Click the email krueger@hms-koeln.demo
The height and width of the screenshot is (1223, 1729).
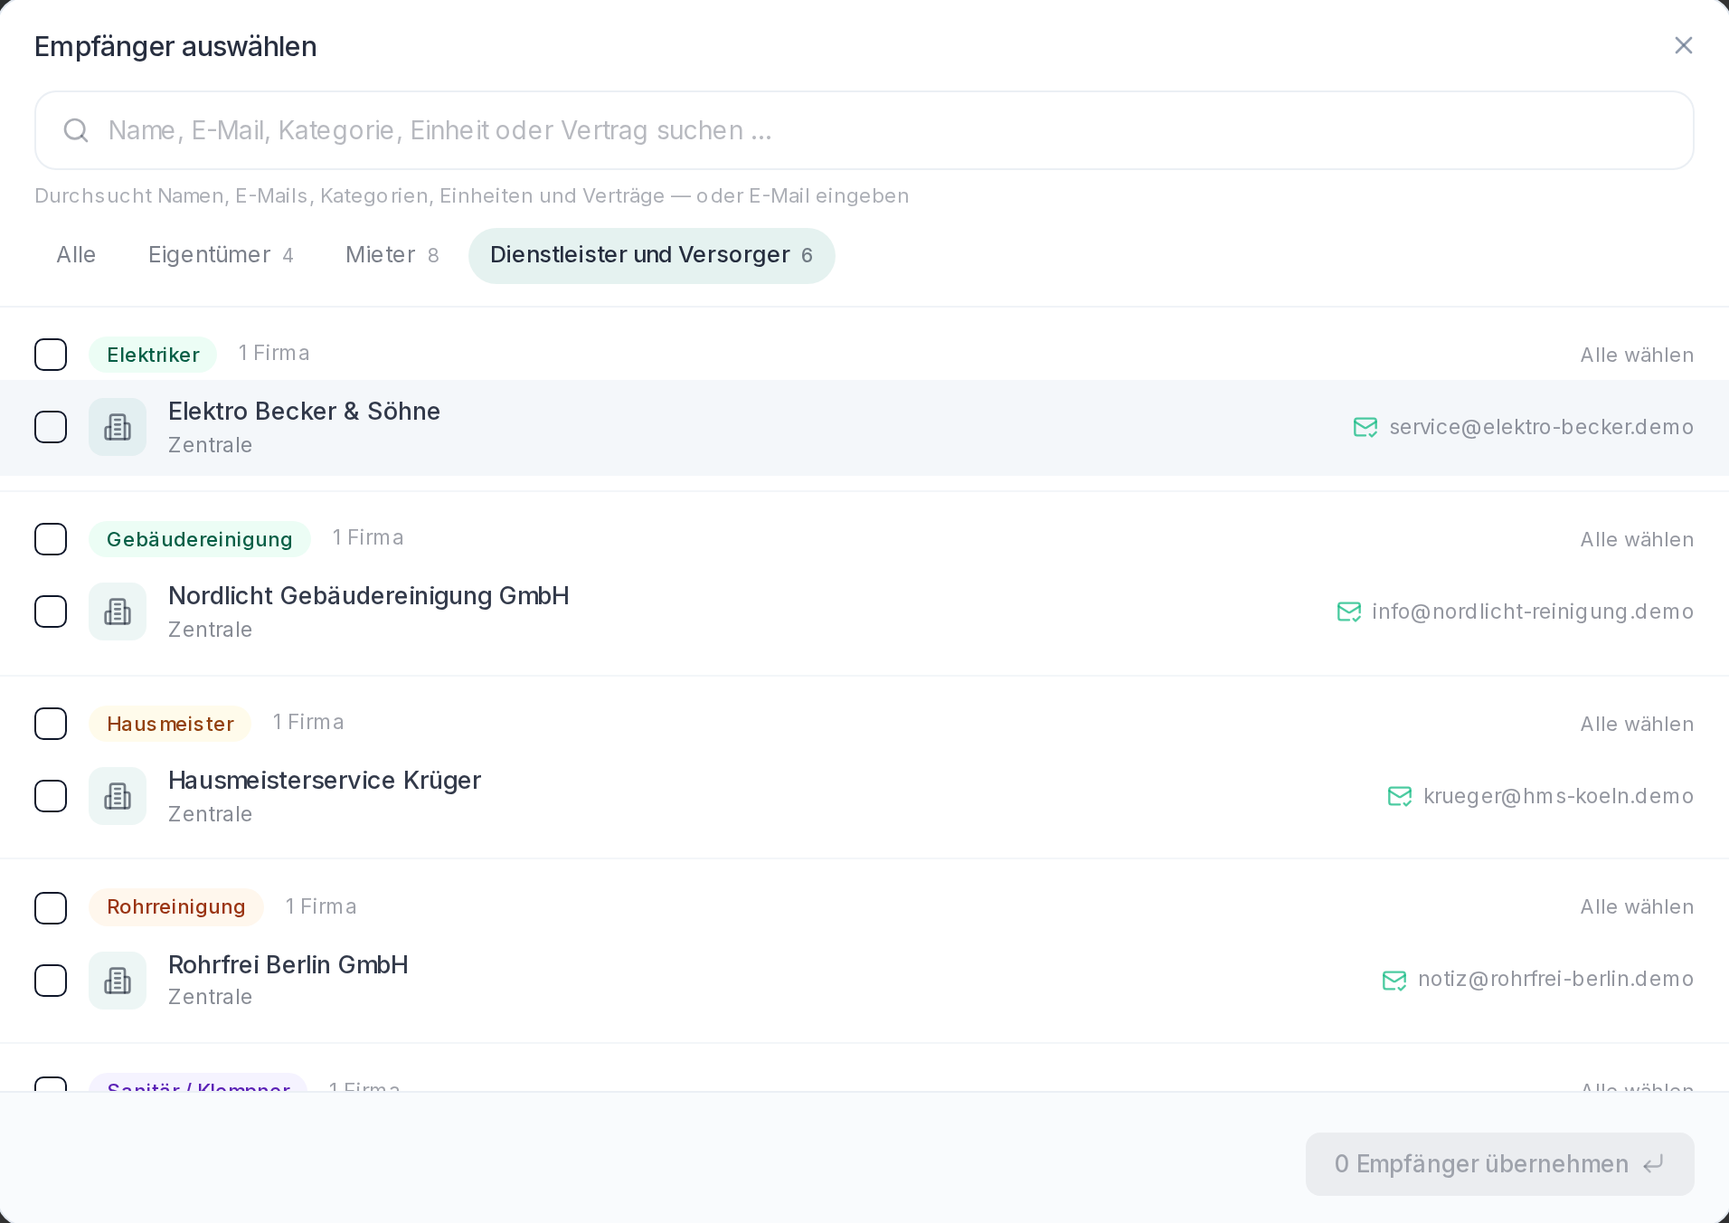click(1559, 796)
